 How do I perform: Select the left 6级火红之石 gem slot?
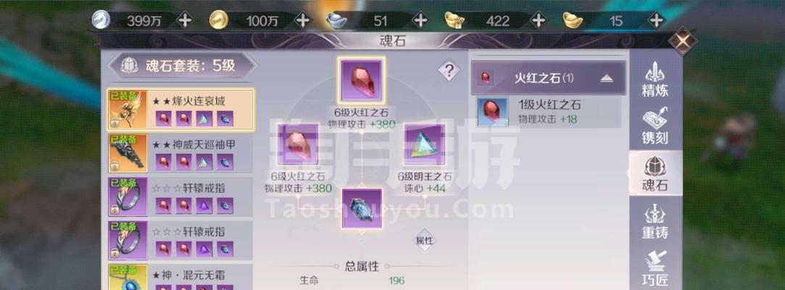tap(299, 144)
